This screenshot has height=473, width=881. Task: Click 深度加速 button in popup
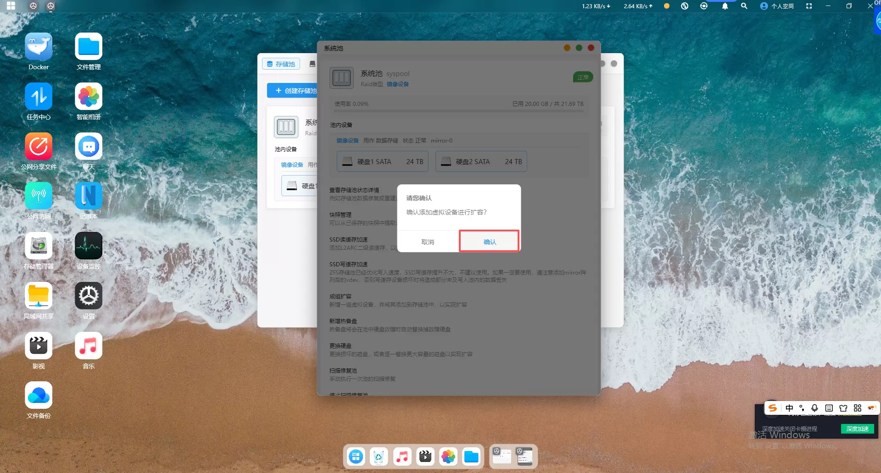857,429
